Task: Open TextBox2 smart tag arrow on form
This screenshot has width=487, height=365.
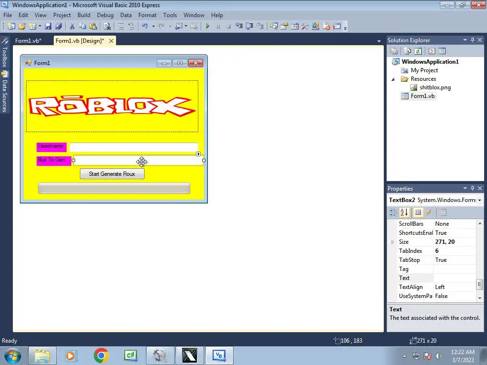Action: (x=198, y=154)
